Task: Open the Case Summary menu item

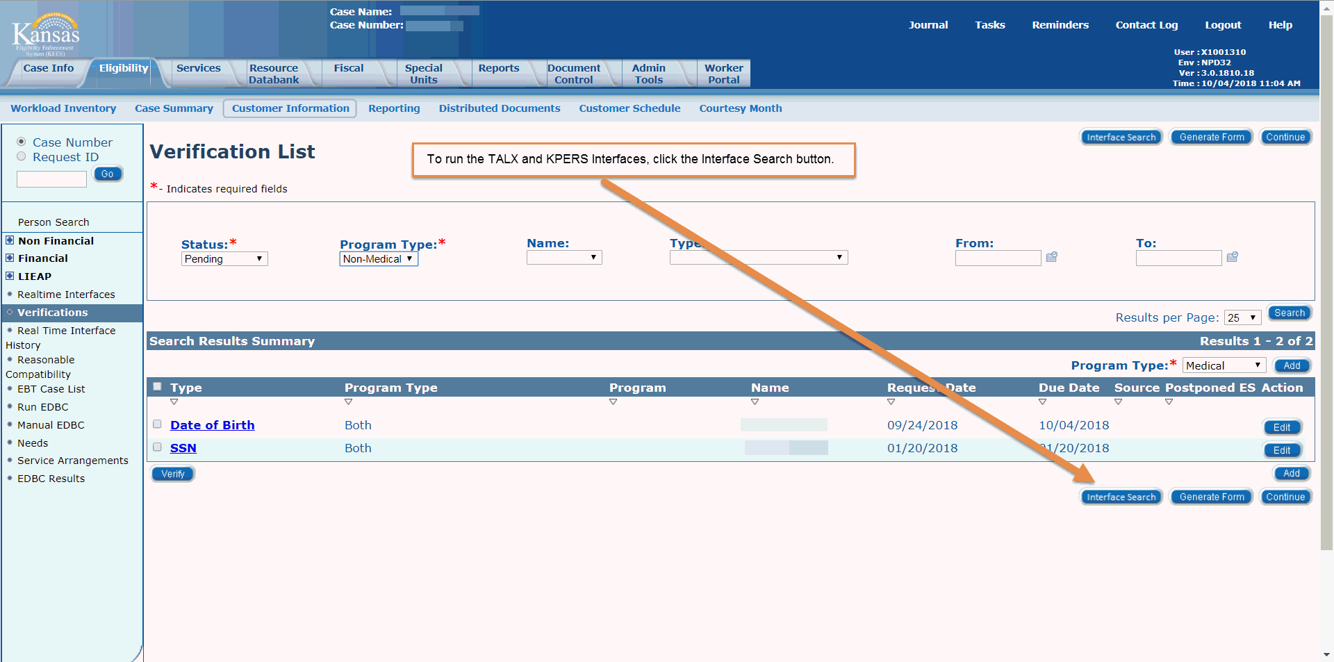Action: pos(174,108)
